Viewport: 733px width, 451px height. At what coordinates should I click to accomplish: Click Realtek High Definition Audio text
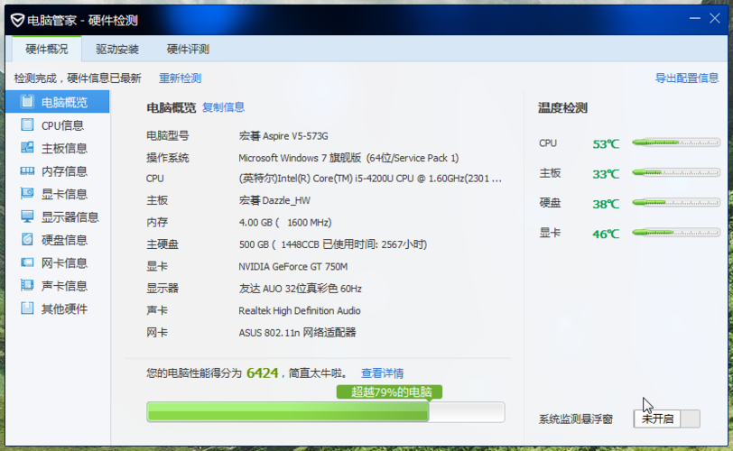pos(300,310)
